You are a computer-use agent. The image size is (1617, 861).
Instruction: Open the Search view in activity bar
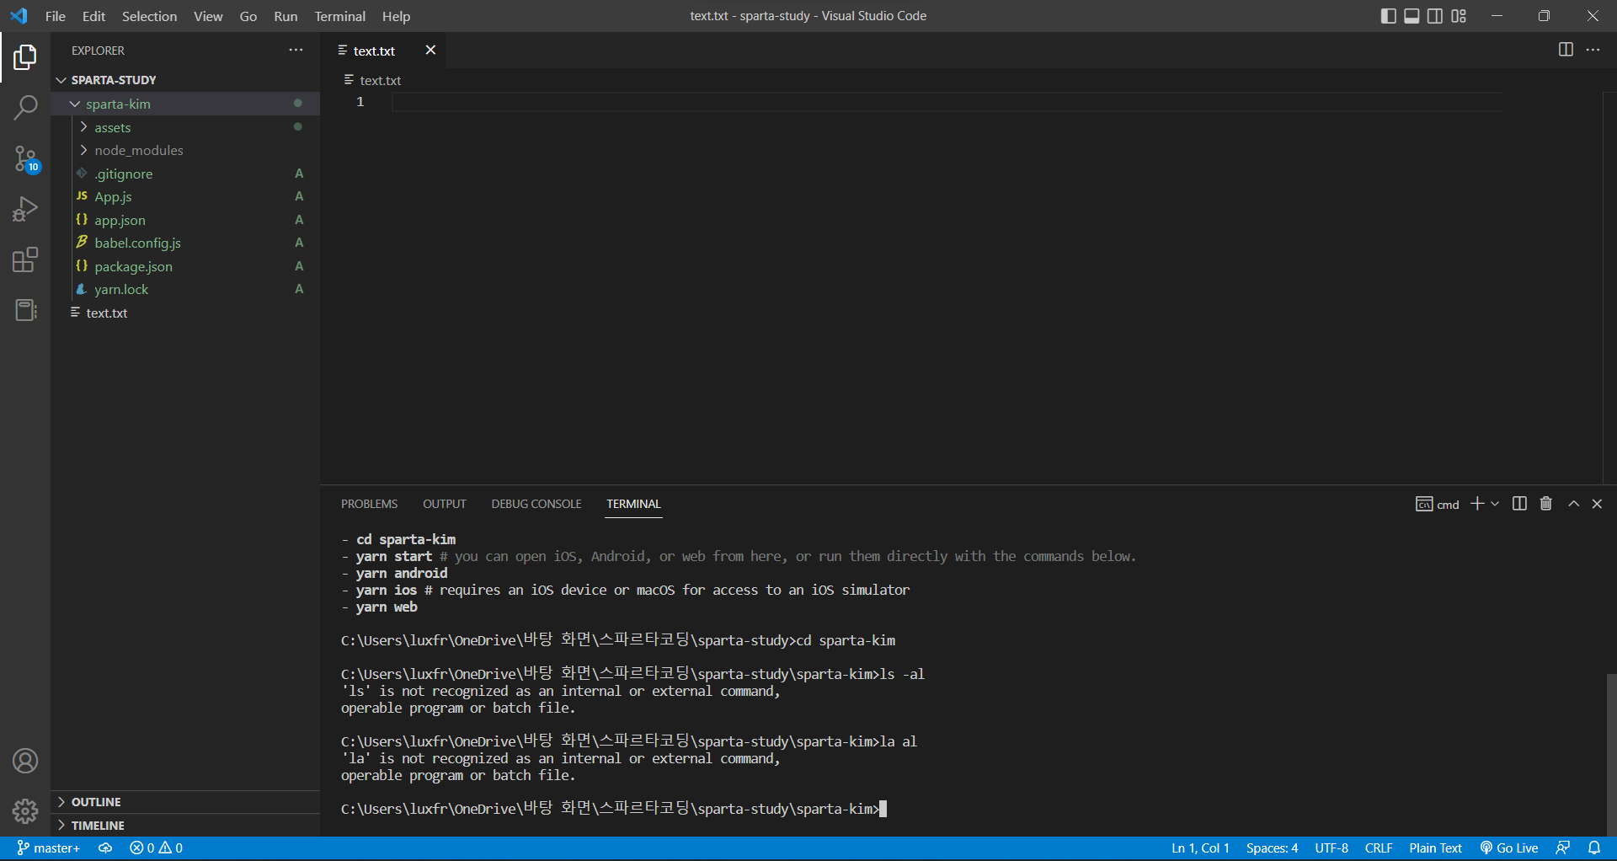tap(25, 107)
